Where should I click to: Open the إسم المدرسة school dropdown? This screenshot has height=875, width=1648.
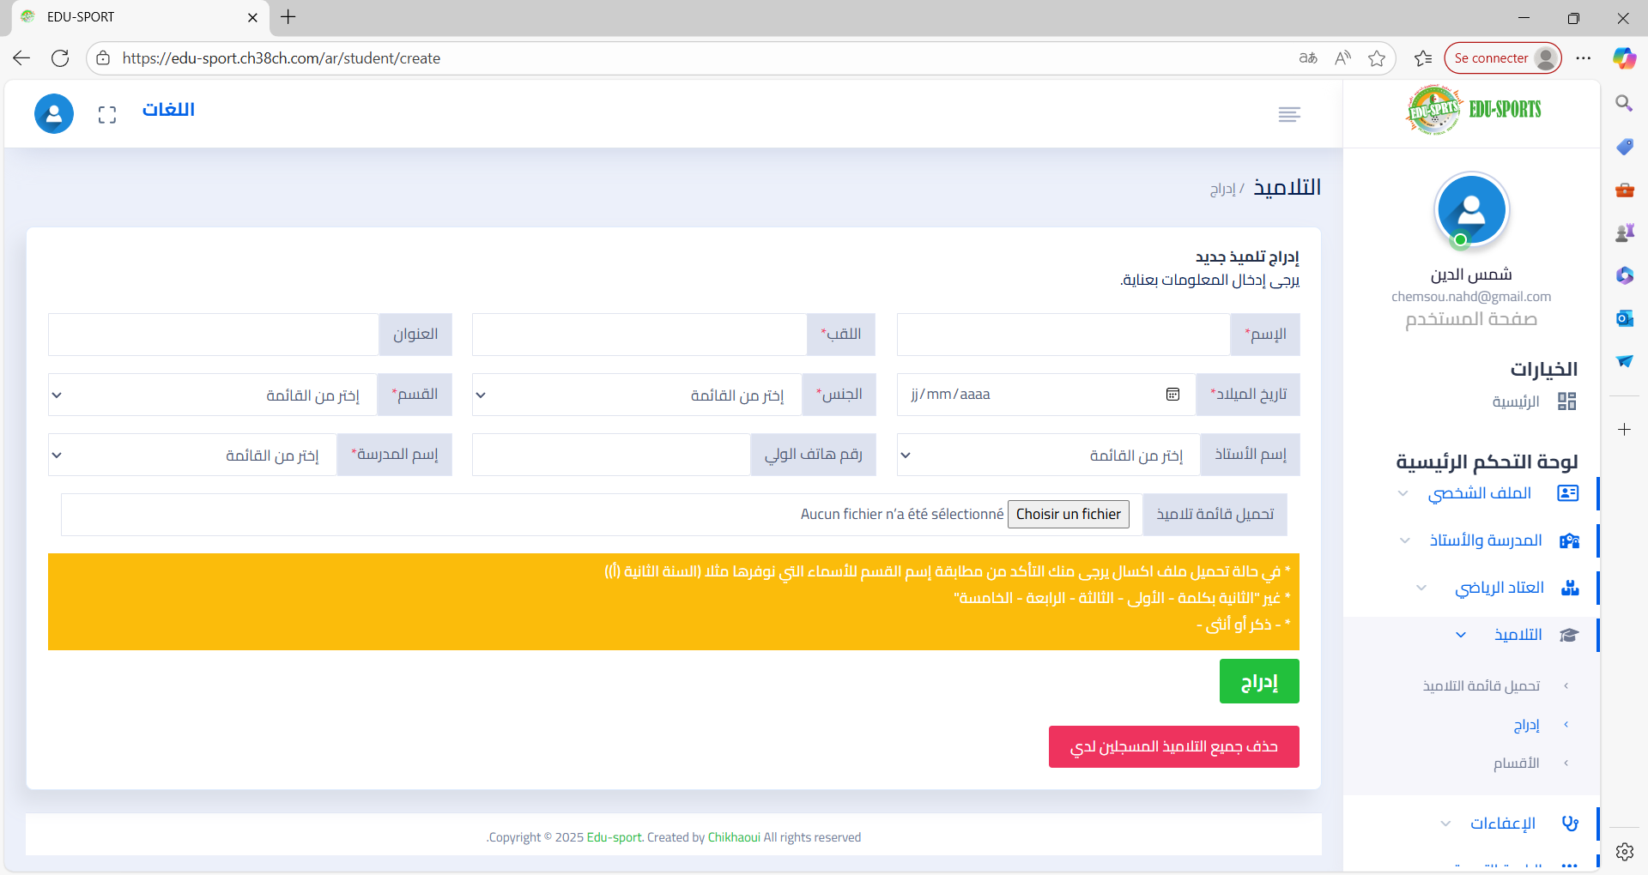point(192,455)
